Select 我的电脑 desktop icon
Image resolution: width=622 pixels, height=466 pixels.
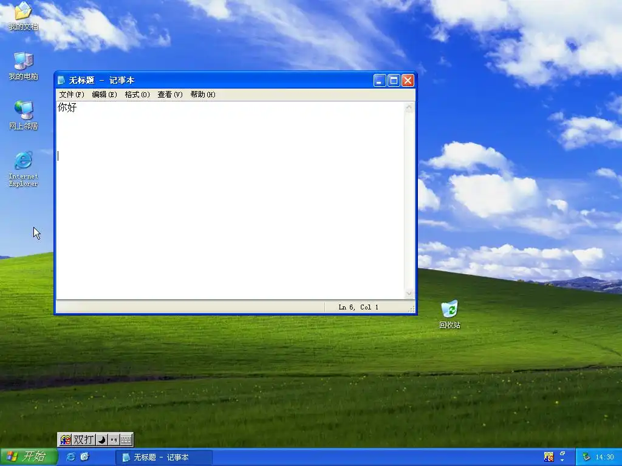coord(24,66)
